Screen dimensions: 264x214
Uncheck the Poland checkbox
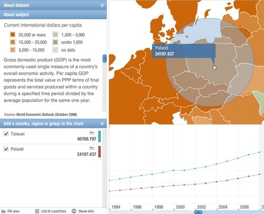pyautogui.click(x=6, y=149)
